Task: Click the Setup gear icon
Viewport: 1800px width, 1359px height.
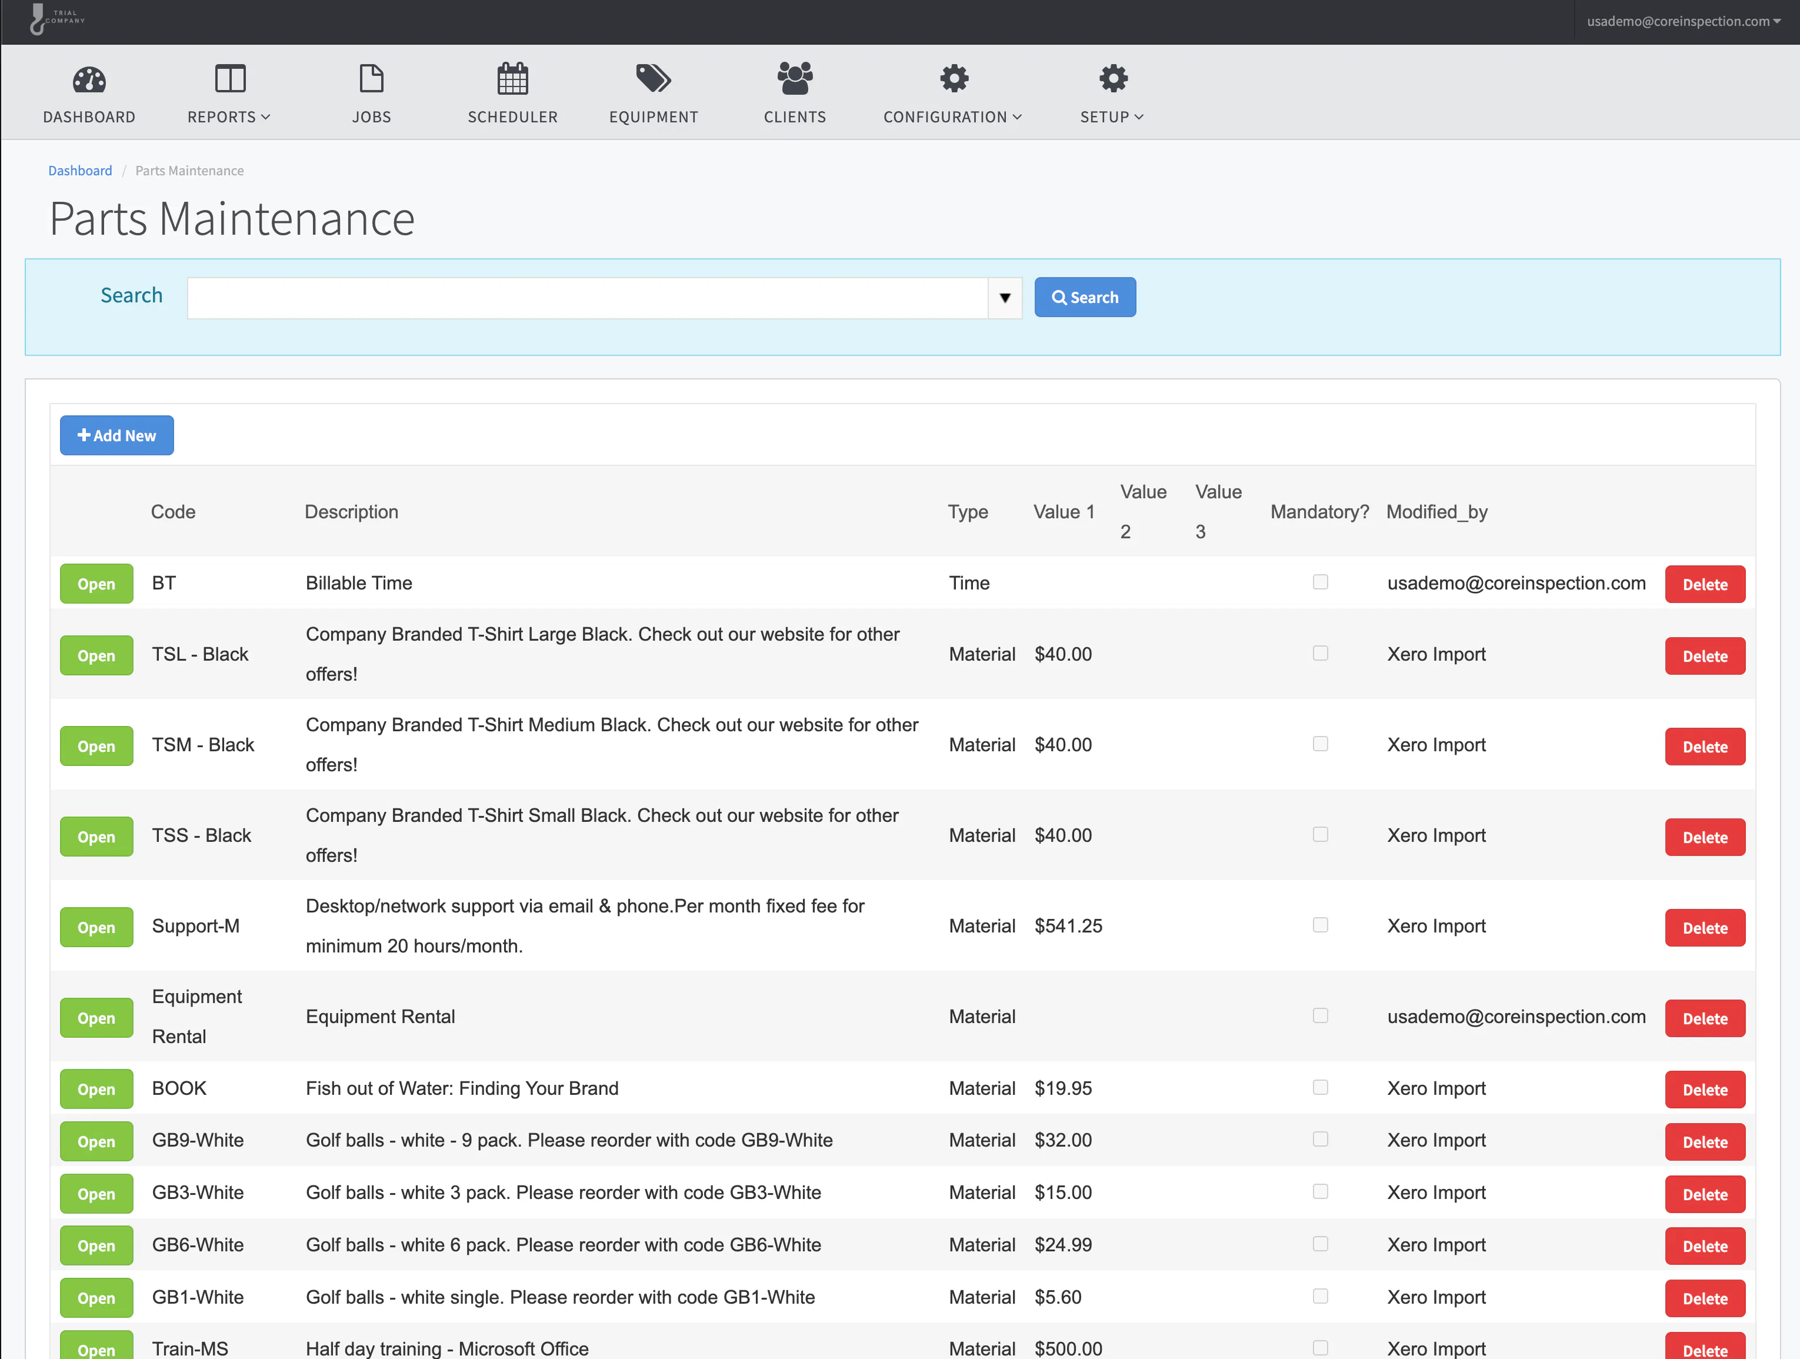Action: click(1113, 79)
